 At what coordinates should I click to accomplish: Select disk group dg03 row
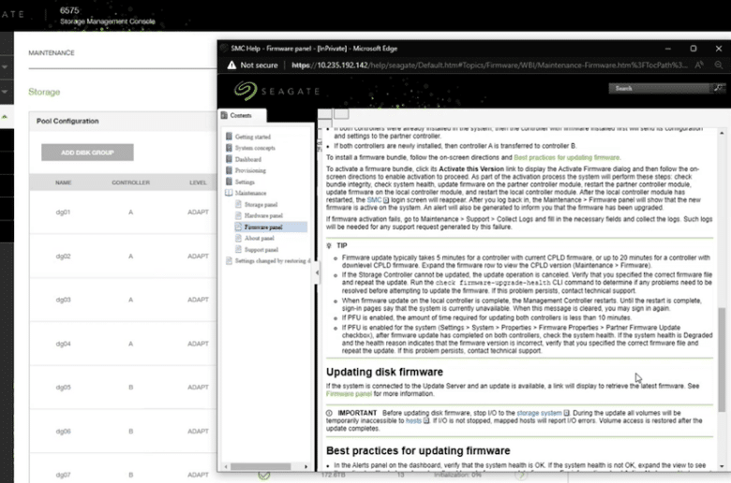pos(123,300)
